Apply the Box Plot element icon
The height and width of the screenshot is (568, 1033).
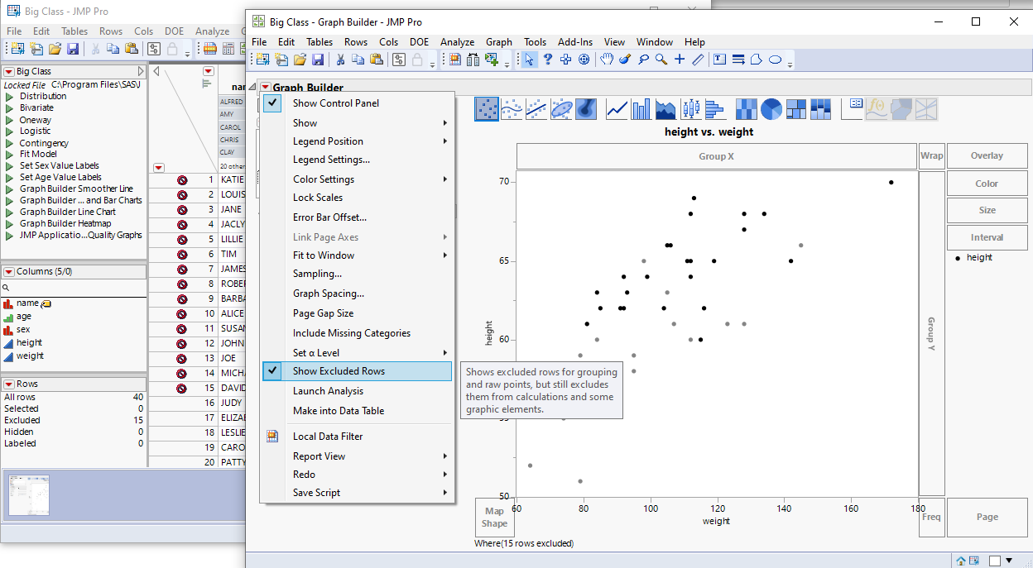point(689,108)
